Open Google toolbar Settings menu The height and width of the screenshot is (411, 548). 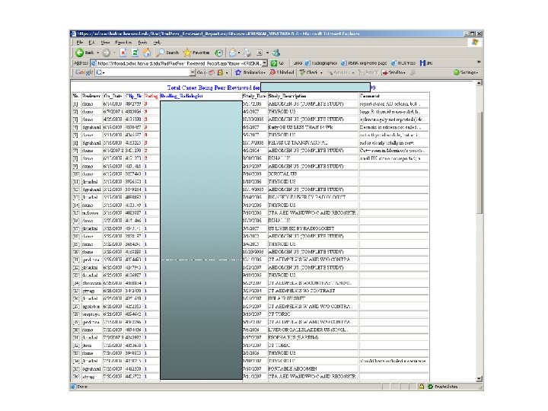click(x=467, y=72)
